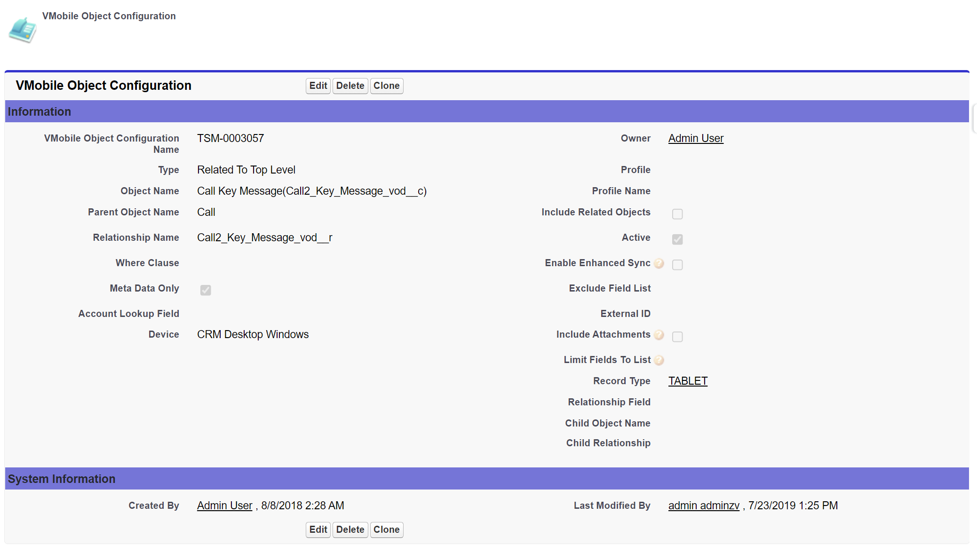The image size is (977, 553).
Task: Open the admin adminzv modifier link
Action: point(704,506)
